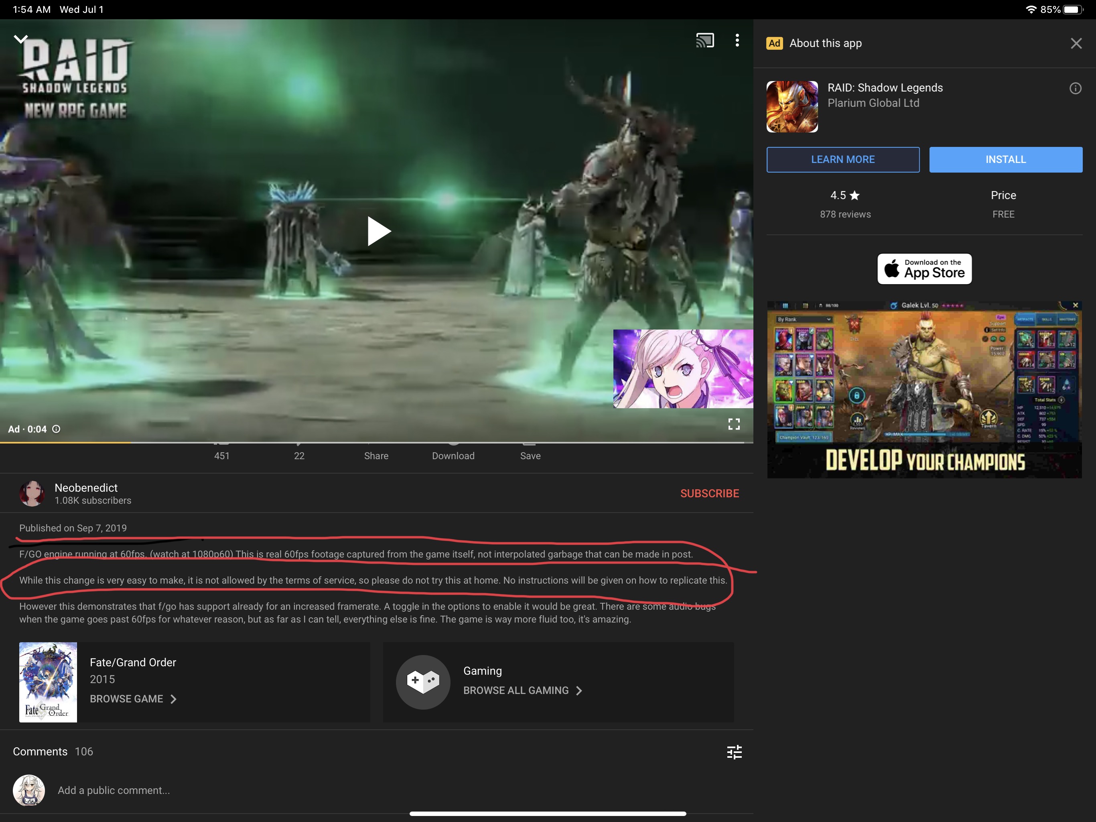Tap your profile avatar beside comment box
1096x822 pixels.
pyautogui.click(x=29, y=790)
